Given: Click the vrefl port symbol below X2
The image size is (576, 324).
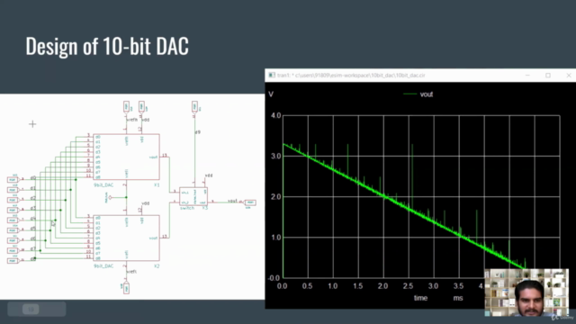Looking at the screenshot, I should (126, 288).
